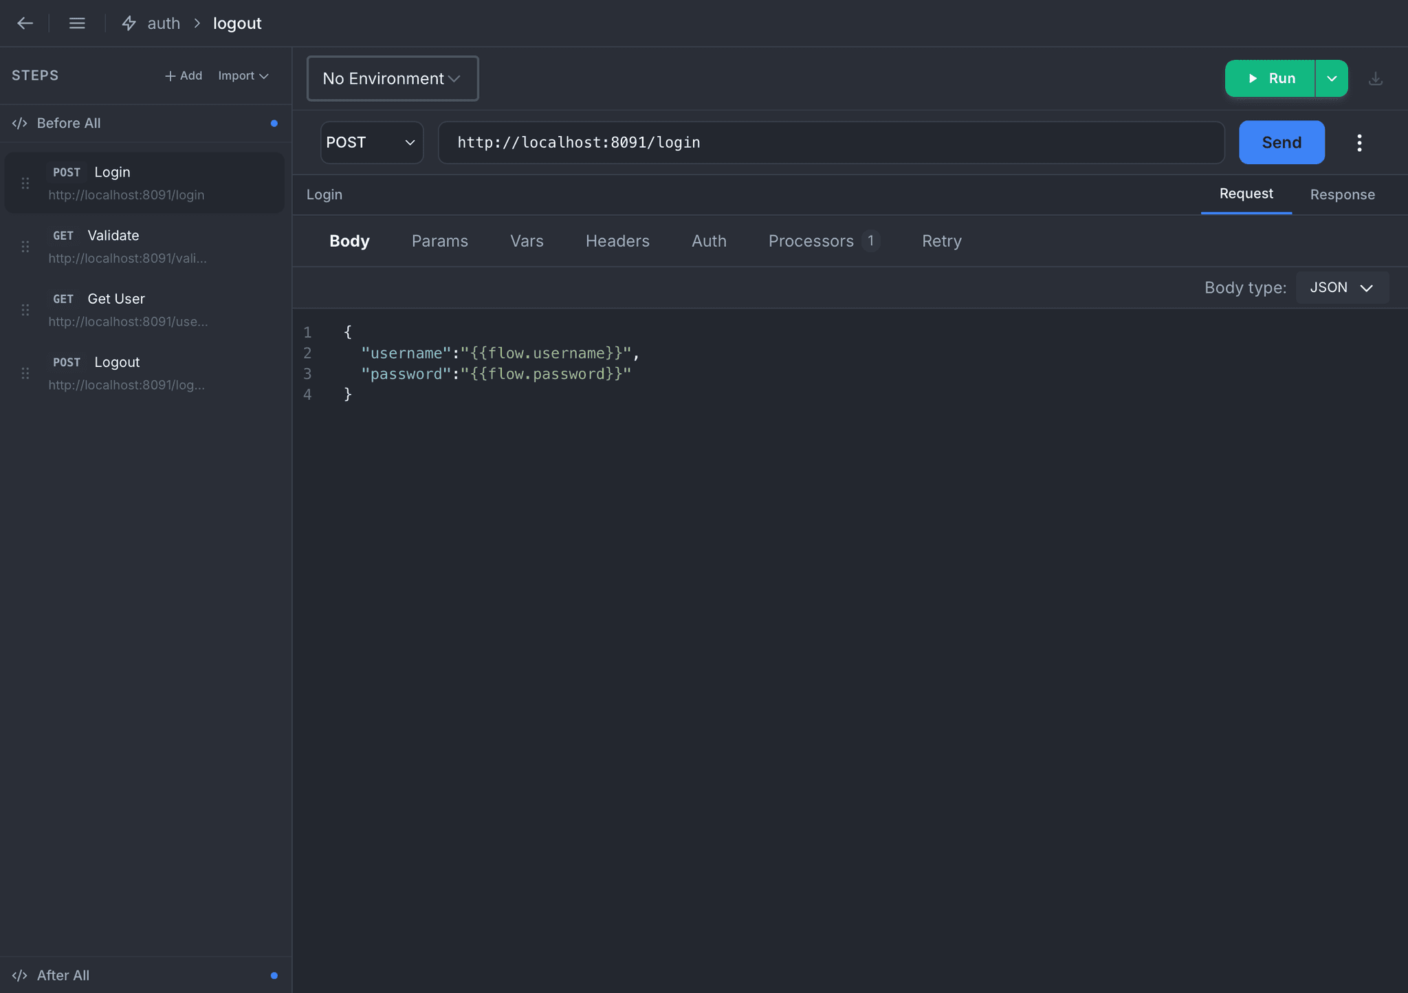Grab the drag handle of Validate step
Screen dimensions: 1408x993
point(25,247)
